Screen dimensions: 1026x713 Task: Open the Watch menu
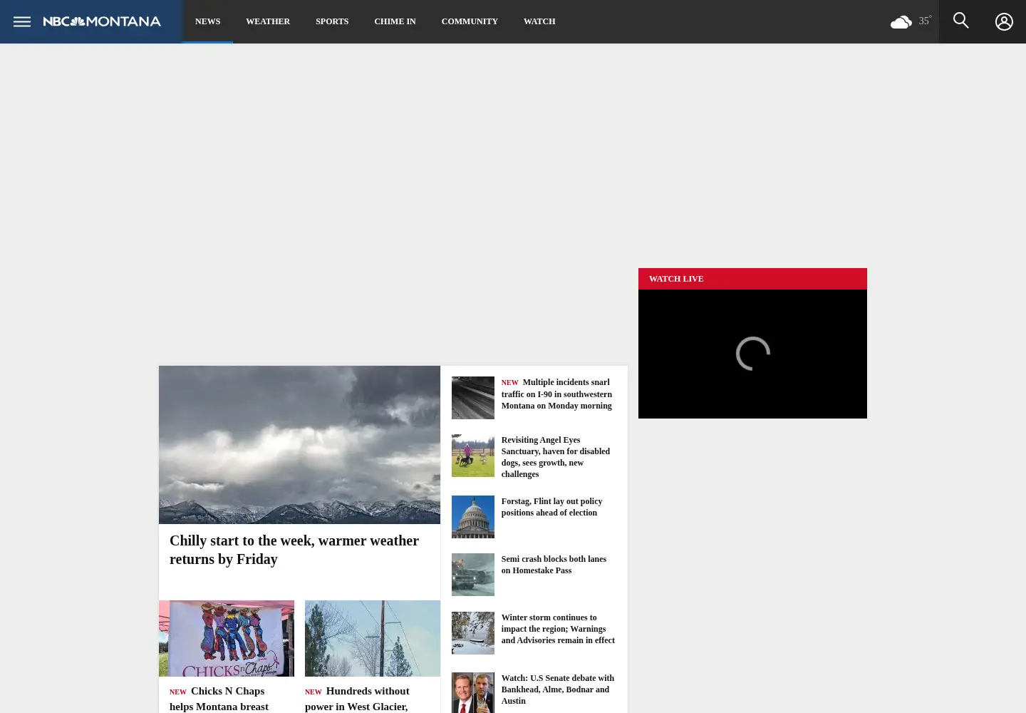[x=539, y=21]
